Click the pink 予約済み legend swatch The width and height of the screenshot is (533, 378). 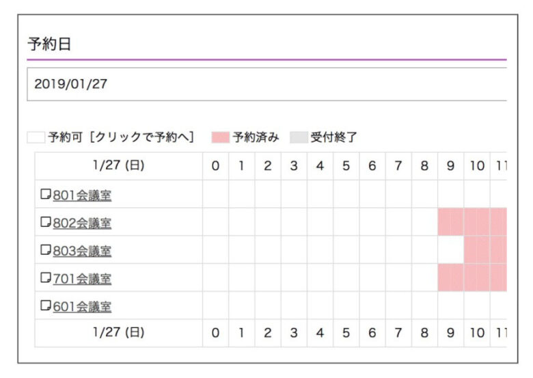tap(220, 137)
